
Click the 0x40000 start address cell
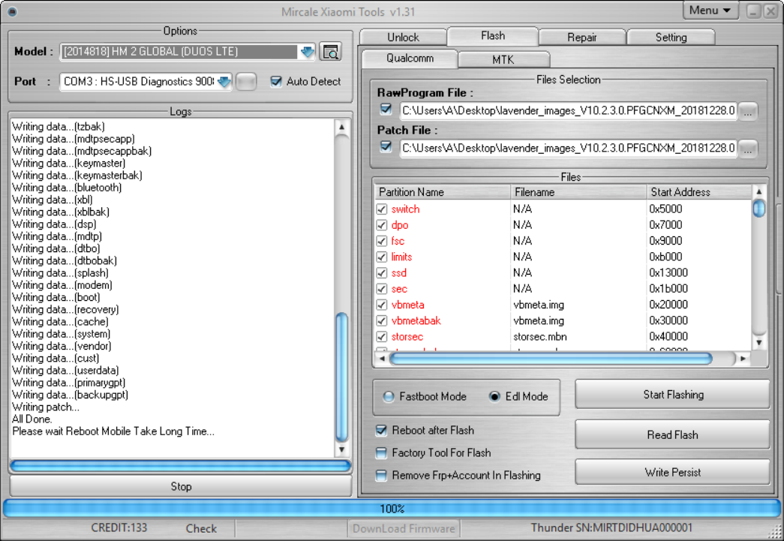tap(668, 336)
